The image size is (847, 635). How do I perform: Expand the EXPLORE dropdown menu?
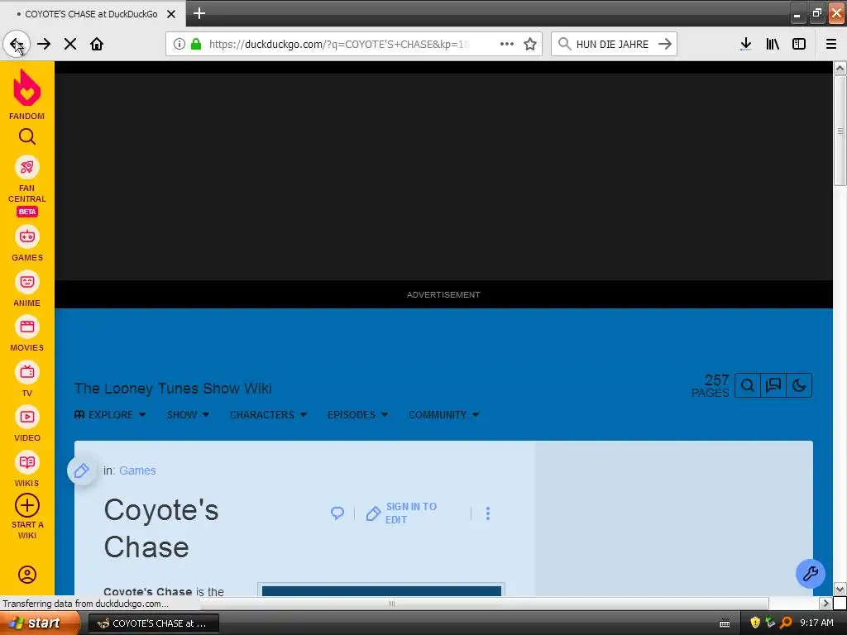pos(110,415)
